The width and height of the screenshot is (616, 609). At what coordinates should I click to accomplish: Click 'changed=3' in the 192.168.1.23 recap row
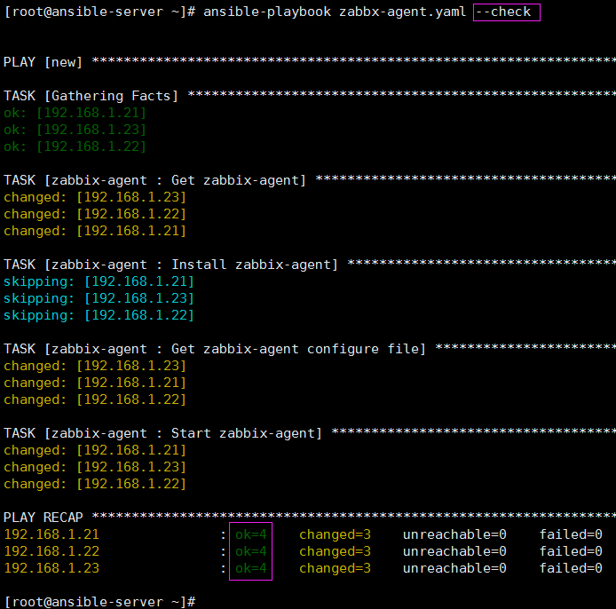(x=336, y=568)
